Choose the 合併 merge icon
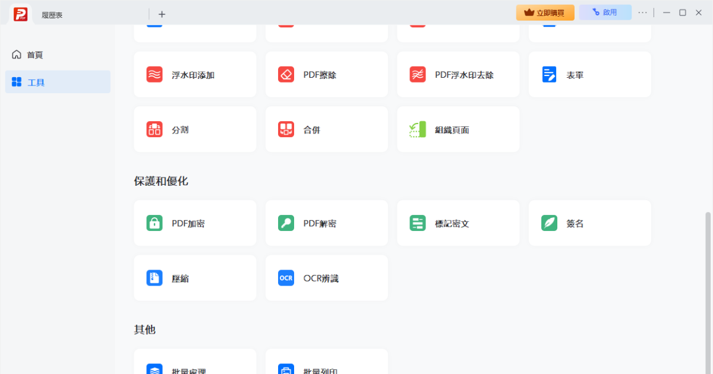The image size is (713, 374). point(286,129)
